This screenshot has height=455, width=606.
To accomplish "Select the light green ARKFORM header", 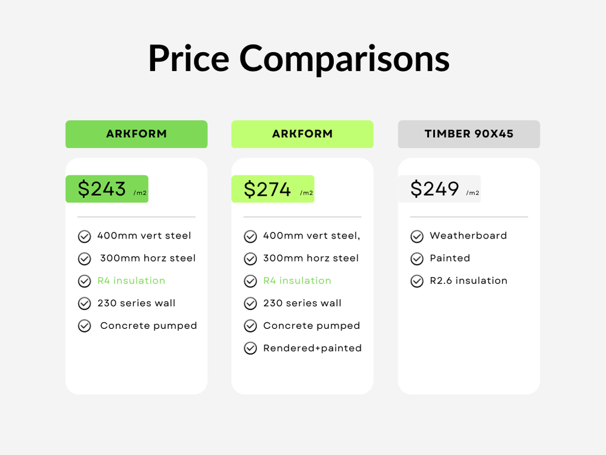I will 302,134.
